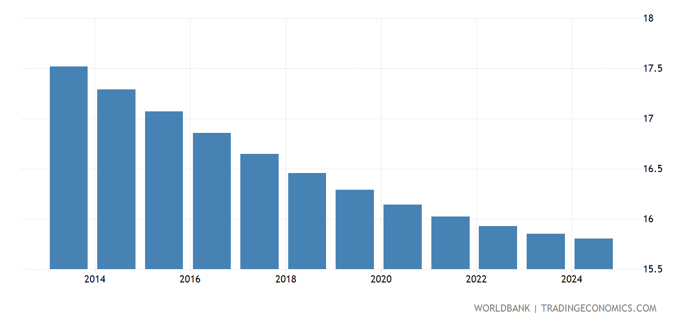Click the tallest bar for year 2013
The height and width of the screenshot is (325, 699).
click(x=68, y=167)
